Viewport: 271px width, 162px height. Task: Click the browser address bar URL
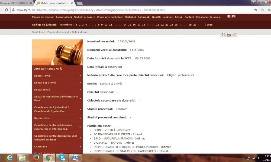[91, 10]
